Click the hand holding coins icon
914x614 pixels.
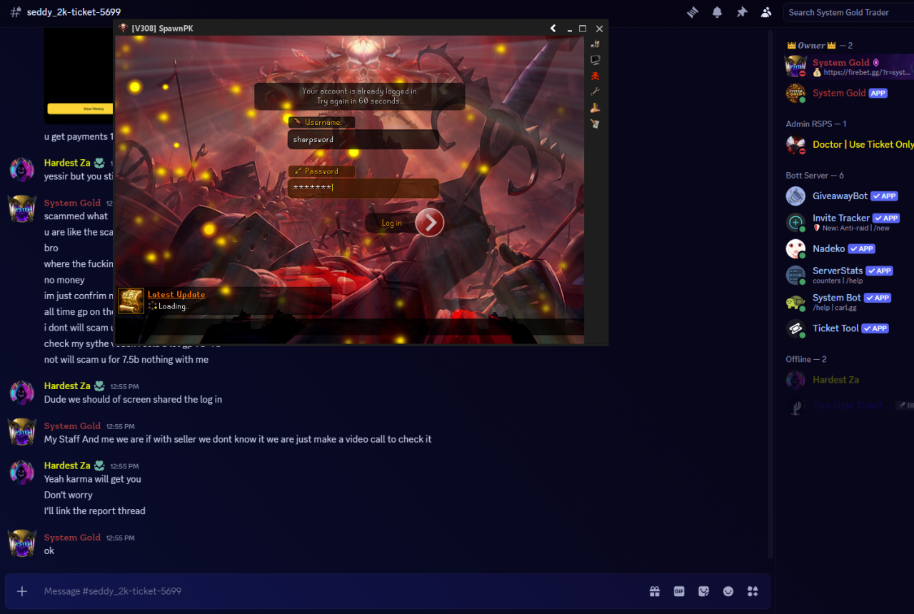point(595,108)
